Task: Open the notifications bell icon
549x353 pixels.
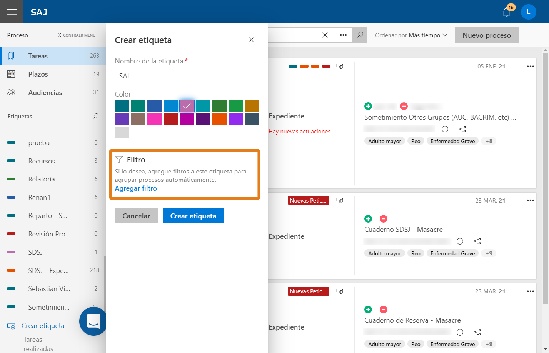Action: 507,12
